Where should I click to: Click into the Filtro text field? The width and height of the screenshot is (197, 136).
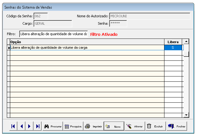click(53, 34)
